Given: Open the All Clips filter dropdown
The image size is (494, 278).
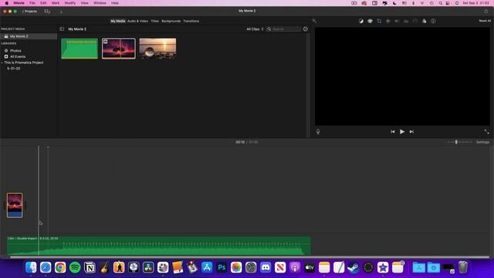Looking at the screenshot, I should pos(255,29).
